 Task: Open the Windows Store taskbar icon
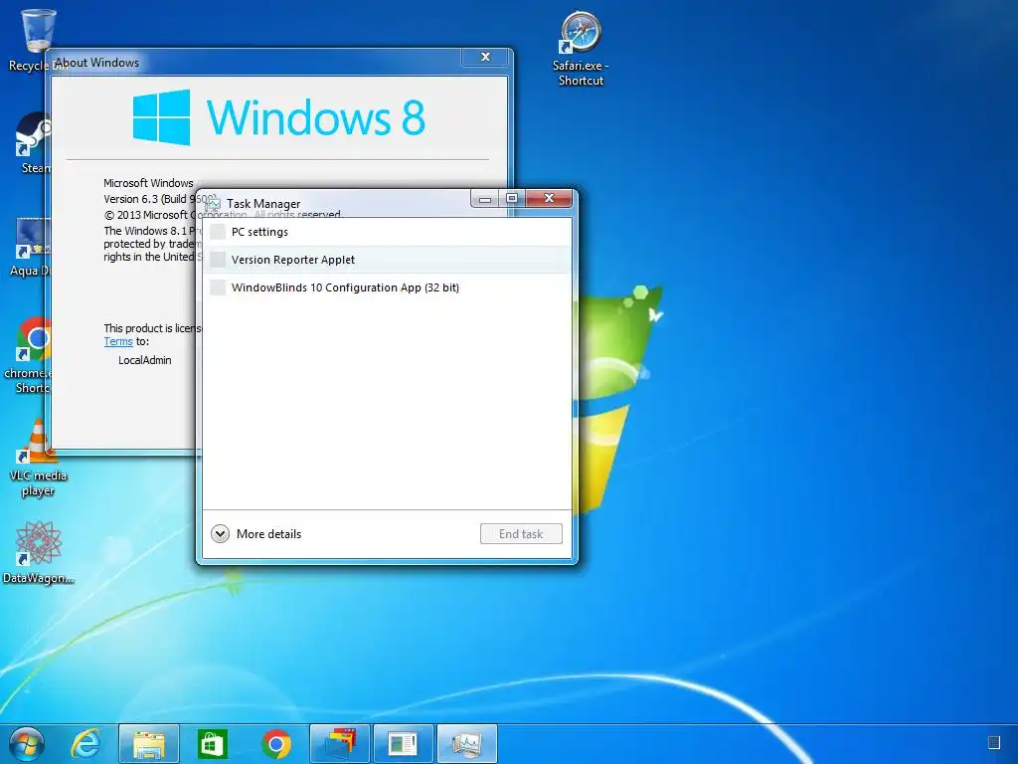[213, 744]
